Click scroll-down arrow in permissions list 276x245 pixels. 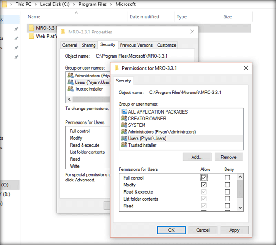pos(240,208)
